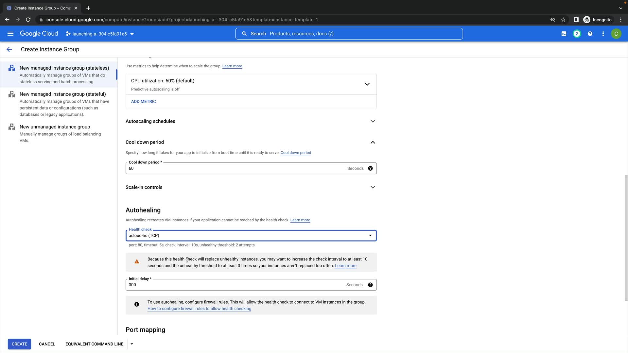Open the Health check dropdown

(x=251, y=236)
